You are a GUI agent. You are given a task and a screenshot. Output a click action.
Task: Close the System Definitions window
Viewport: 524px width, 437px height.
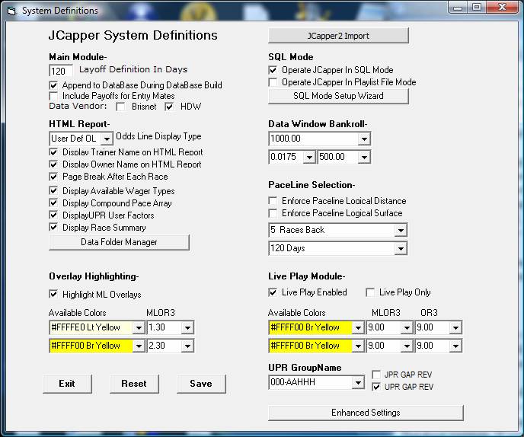tap(502, 8)
